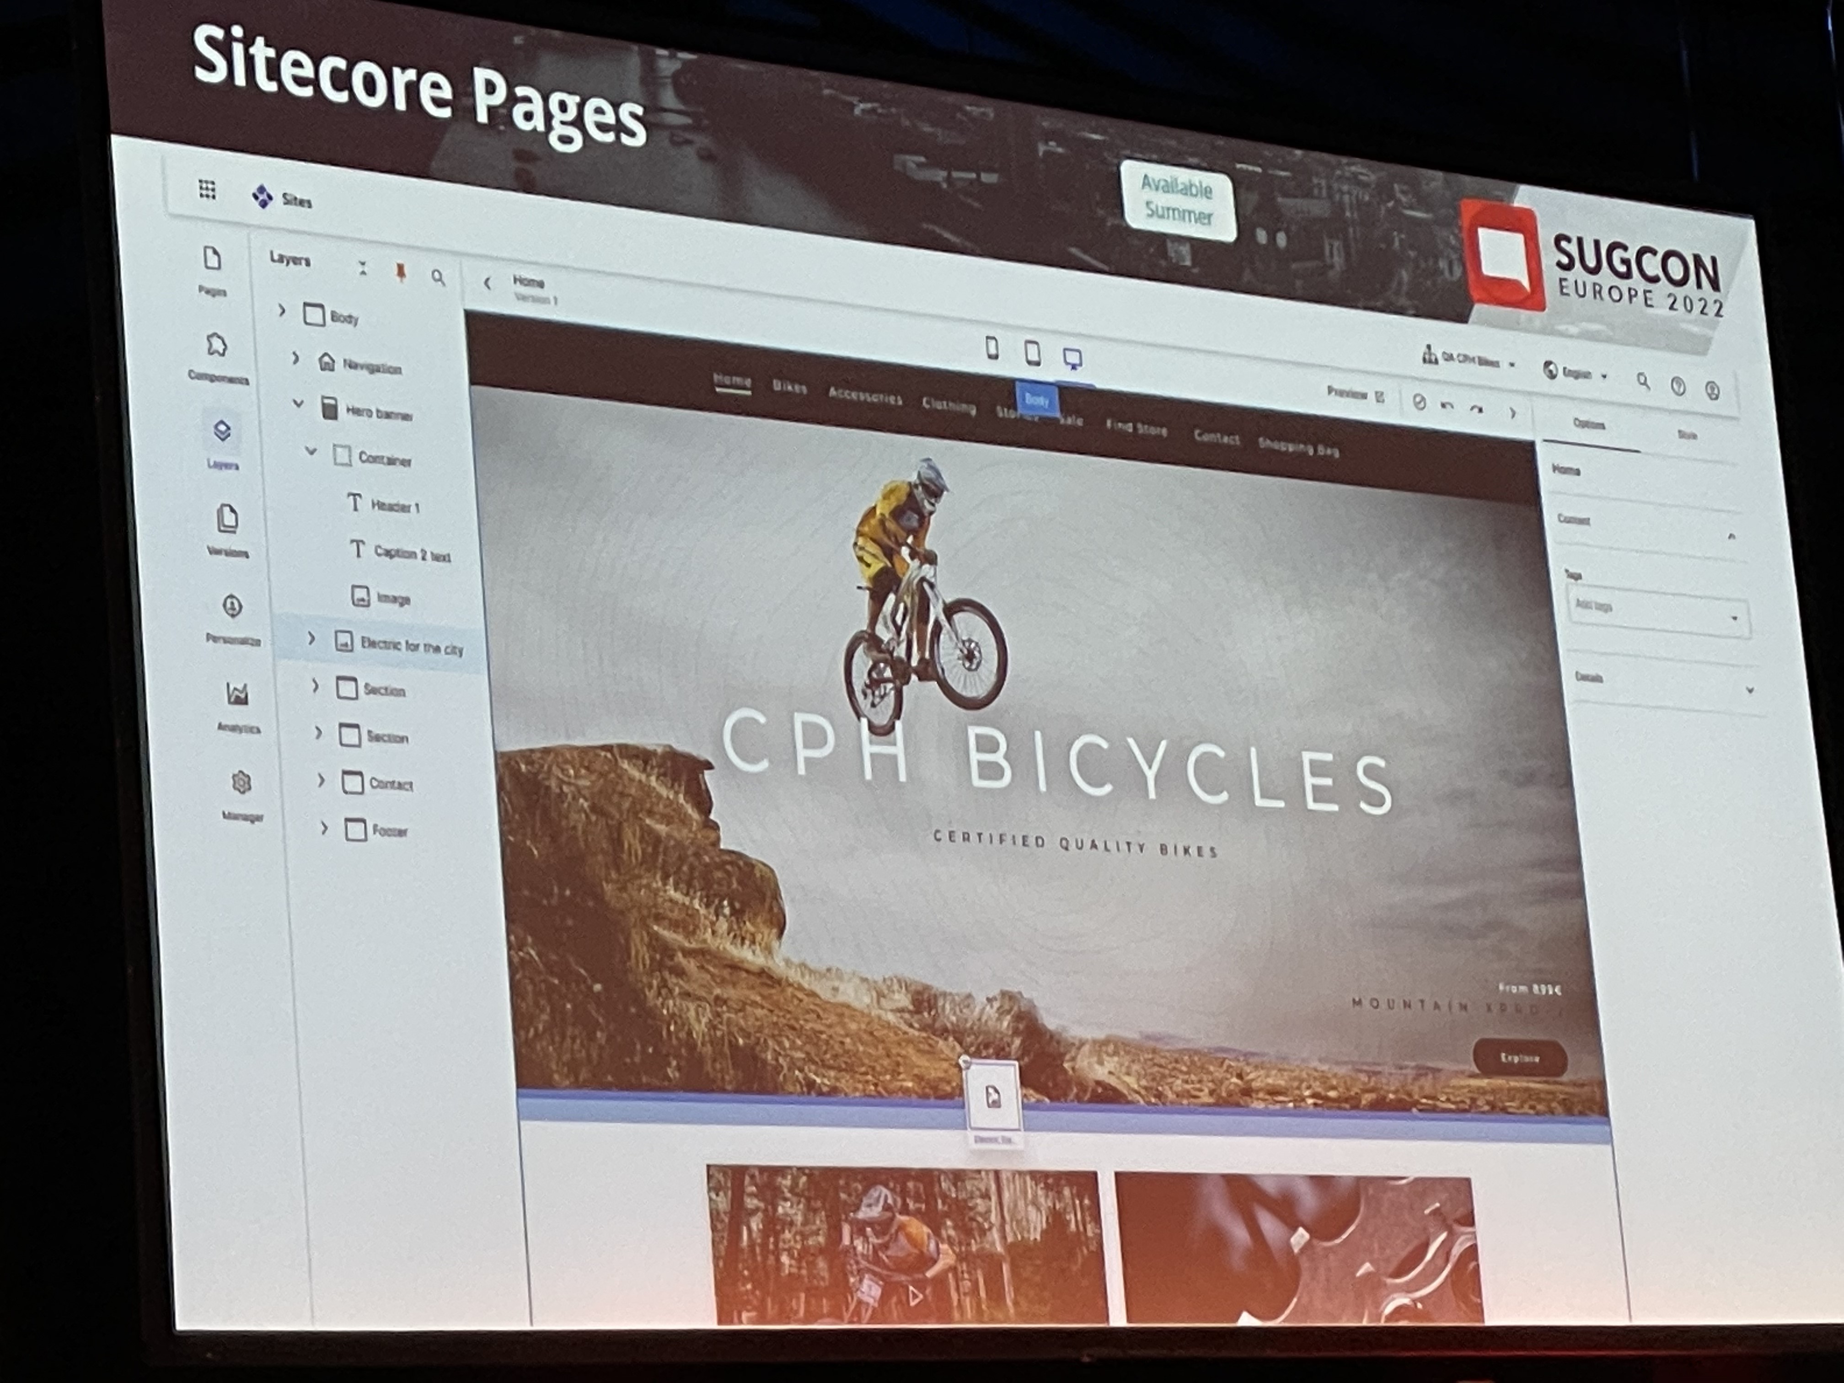The width and height of the screenshot is (1844, 1383).
Task: Click Accessories in the site navigation
Action: [x=864, y=397]
